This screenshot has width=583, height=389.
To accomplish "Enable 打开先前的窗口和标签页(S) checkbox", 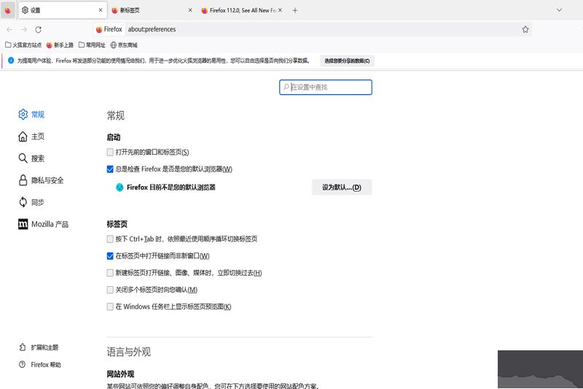I will tap(110, 153).
